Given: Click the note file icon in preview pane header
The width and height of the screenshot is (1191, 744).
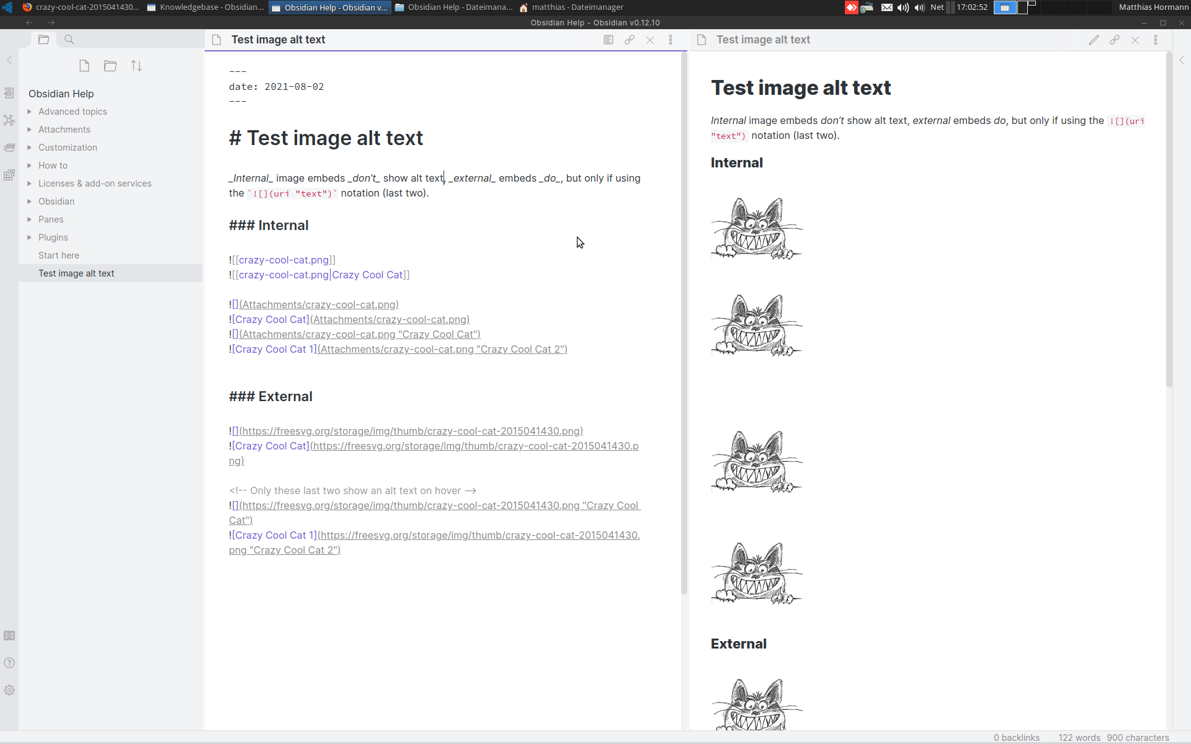Looking at the screenshot, I should (702, 40).
